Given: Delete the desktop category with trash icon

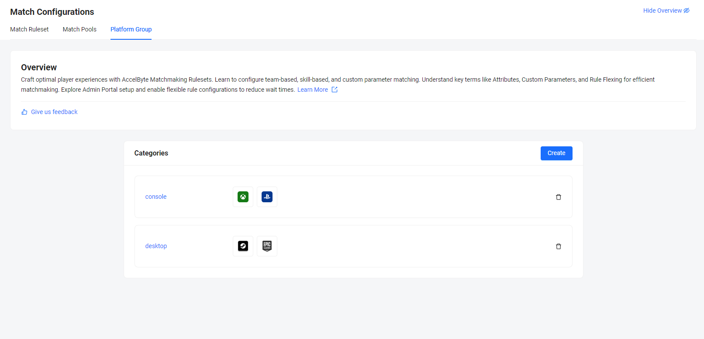Looking at the screenshot, I should tap(558, 246).
